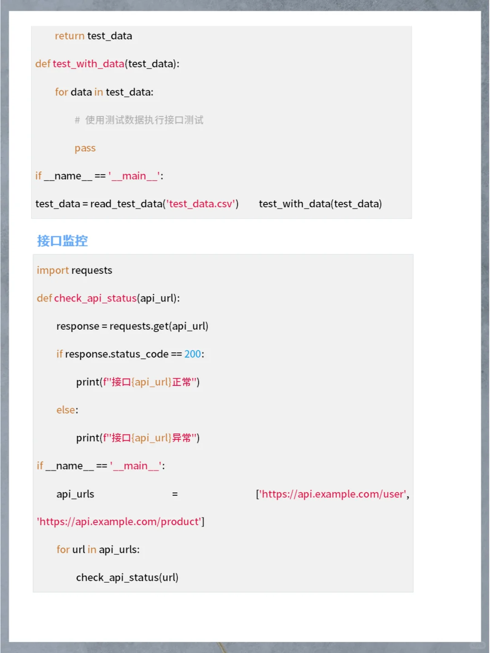Click the status_code 200 literal
This screenshot has height=653, width=490.
[x=192, y=354]
